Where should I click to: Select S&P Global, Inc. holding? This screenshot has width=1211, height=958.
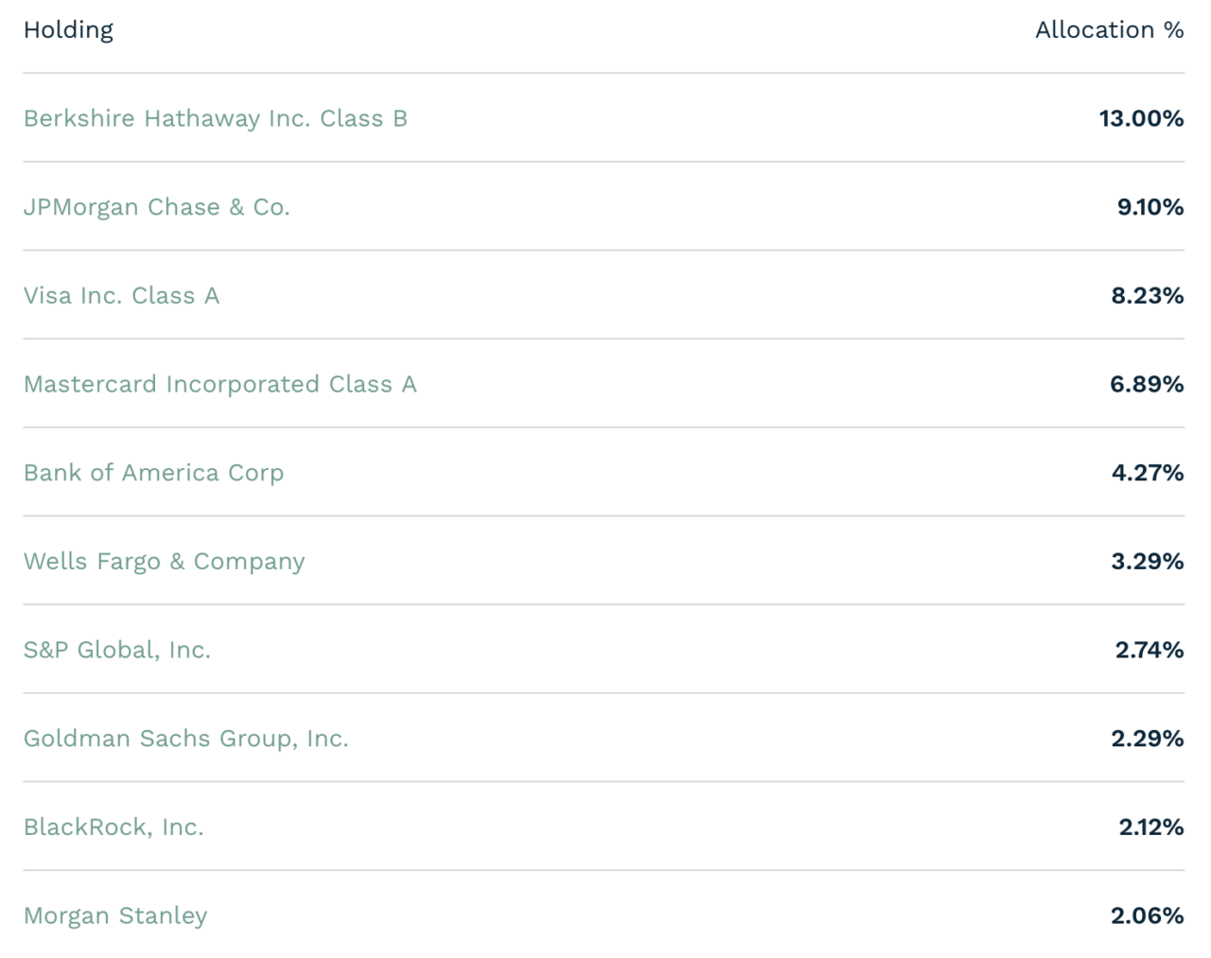[x=117, y=650]
